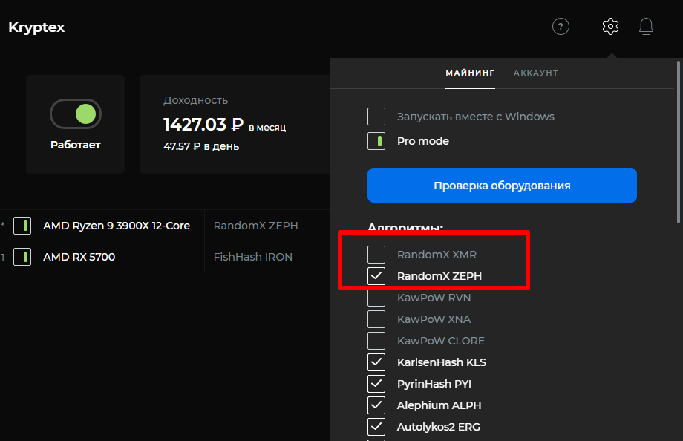Click the Kryptex logo

click(x=36, y=27)
